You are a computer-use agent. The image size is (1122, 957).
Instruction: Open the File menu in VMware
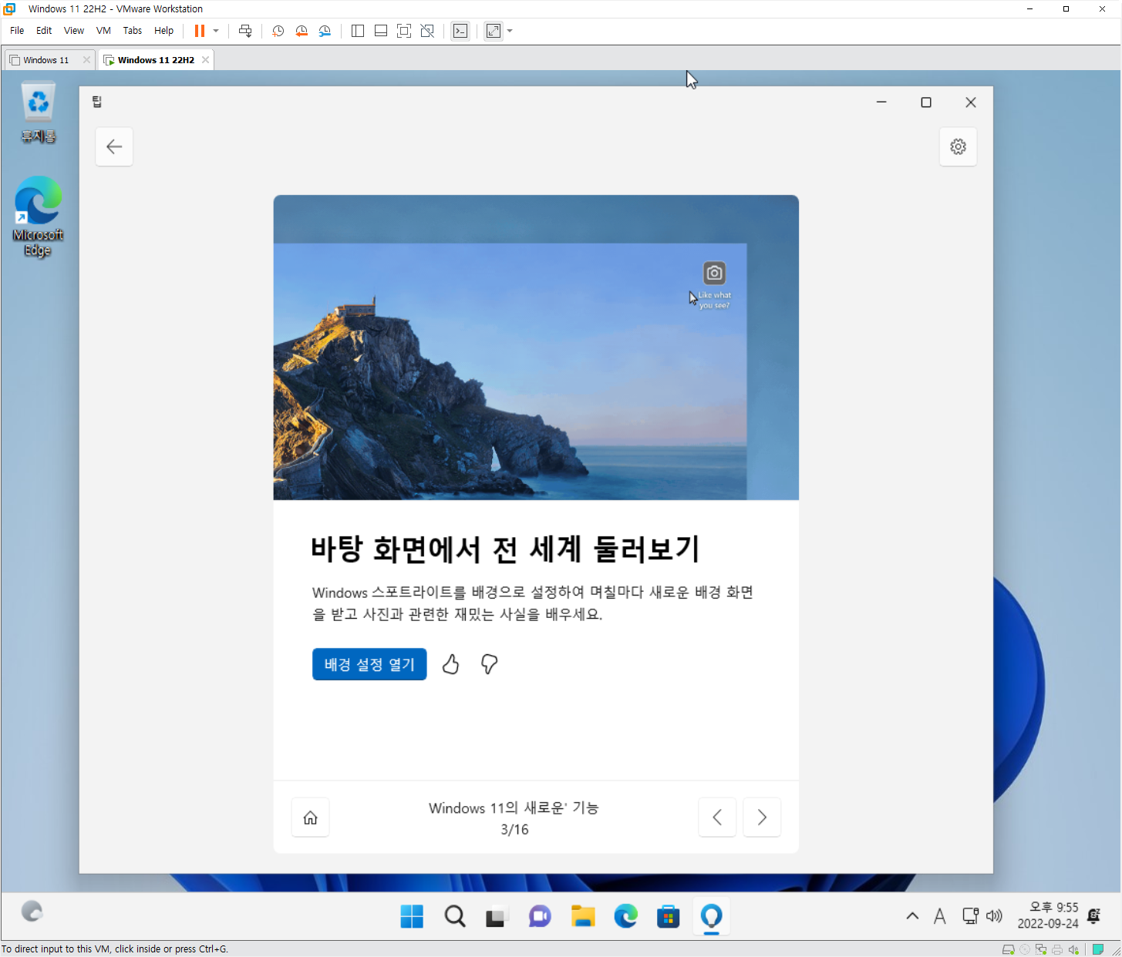(17, 31)
